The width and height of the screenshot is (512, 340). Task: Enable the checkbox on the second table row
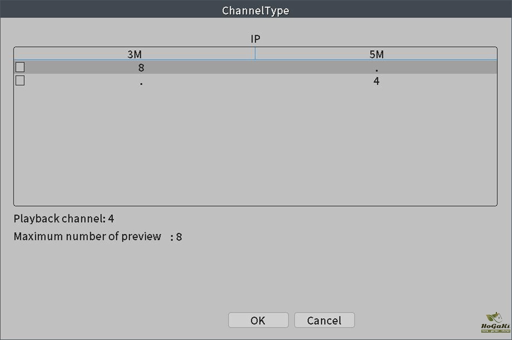[x=20, y=81]
